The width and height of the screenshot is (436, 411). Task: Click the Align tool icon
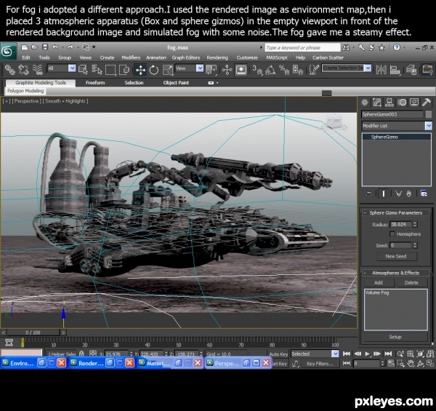point(395,70)
